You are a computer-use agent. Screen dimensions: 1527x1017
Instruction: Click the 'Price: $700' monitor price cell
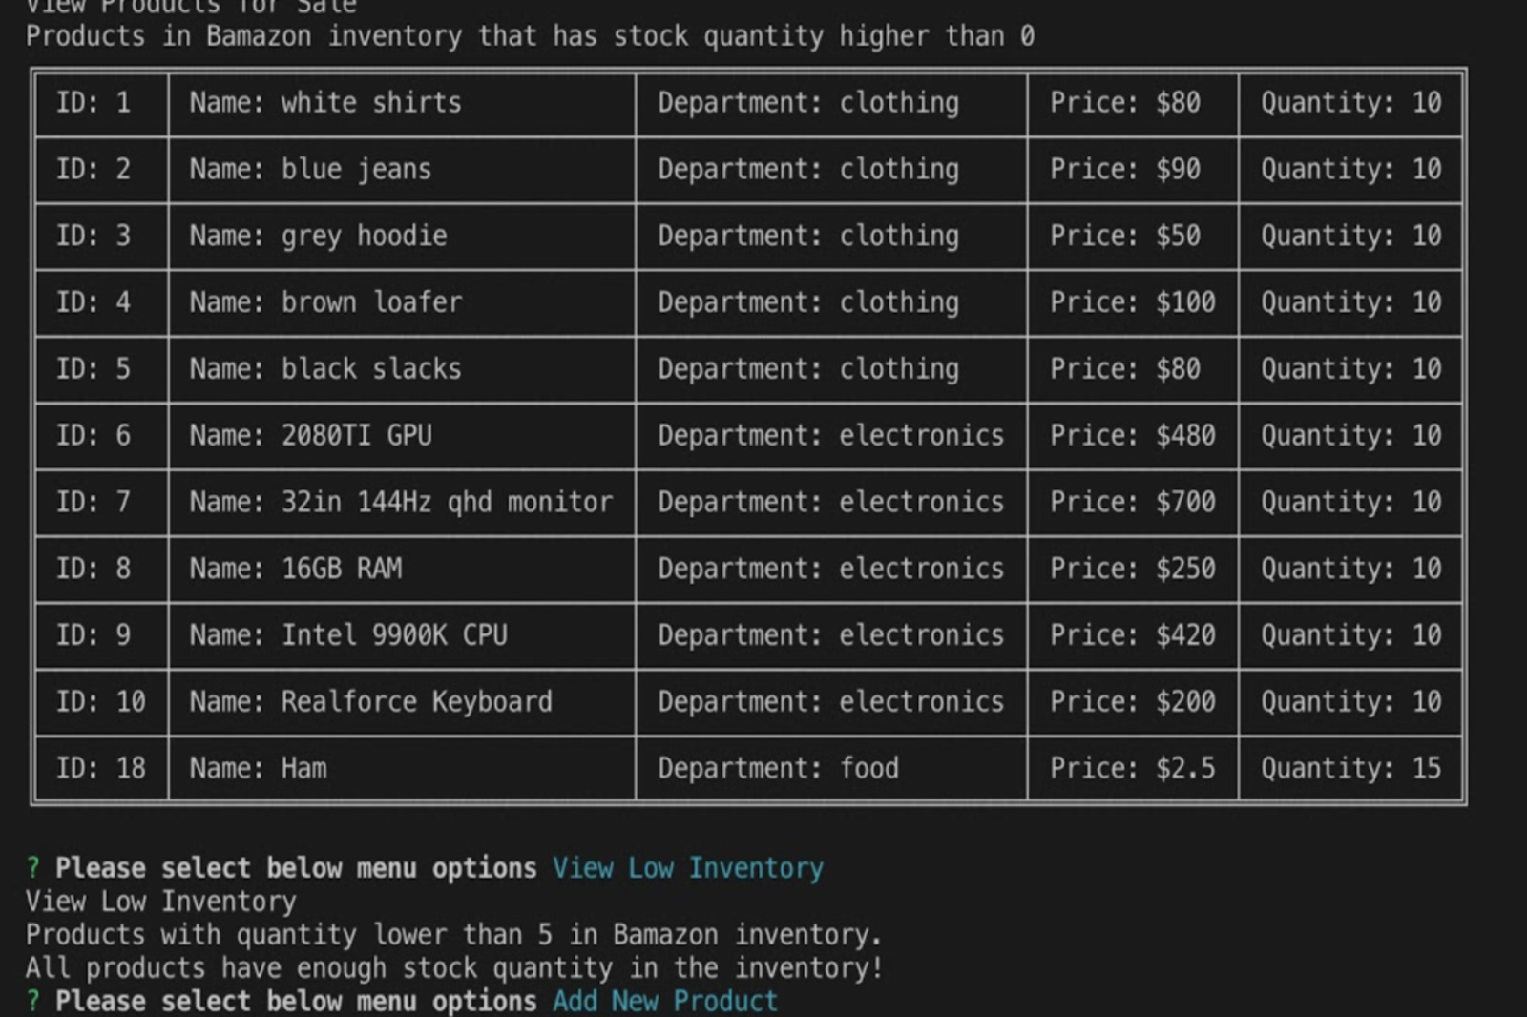click(1133, 503)
